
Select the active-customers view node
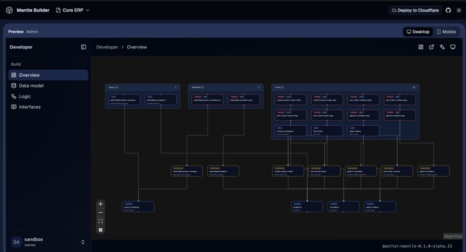pos(290,131)
